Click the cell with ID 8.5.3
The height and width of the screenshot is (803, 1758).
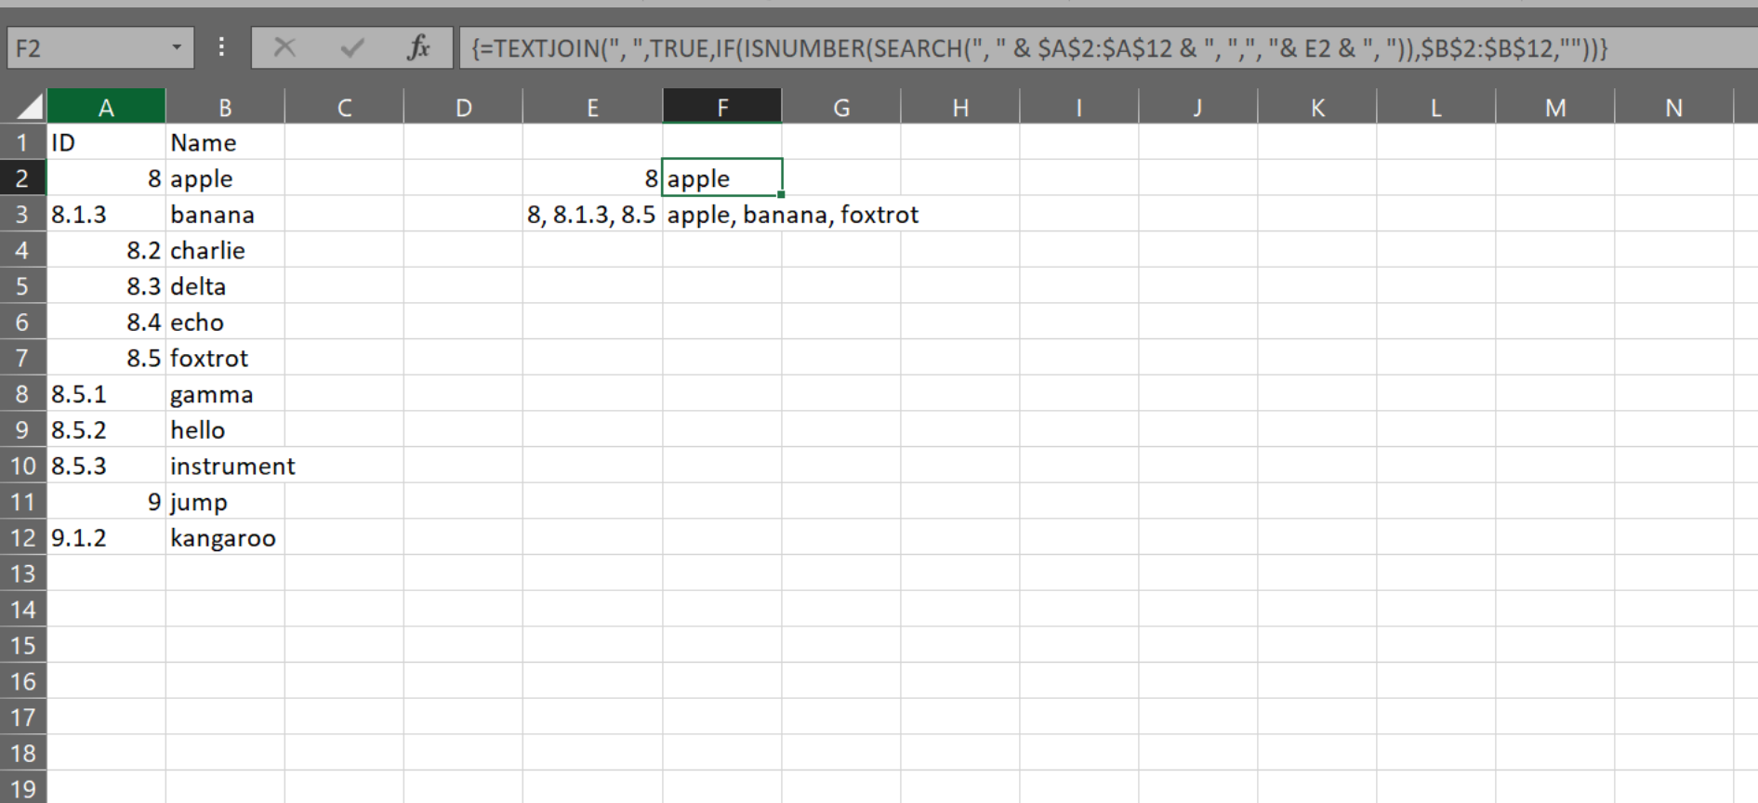[106, 466]
